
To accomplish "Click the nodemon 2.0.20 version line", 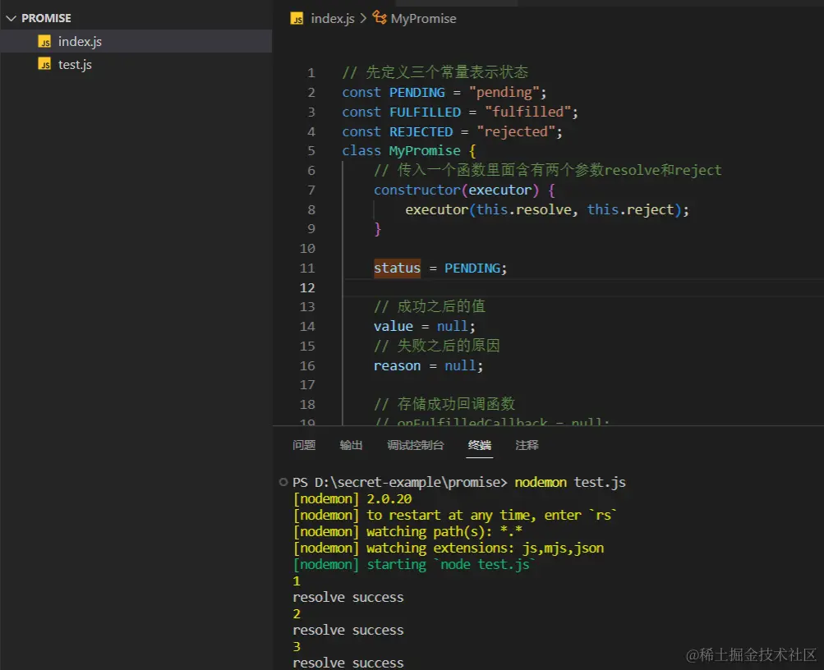I will click(352, 499).
